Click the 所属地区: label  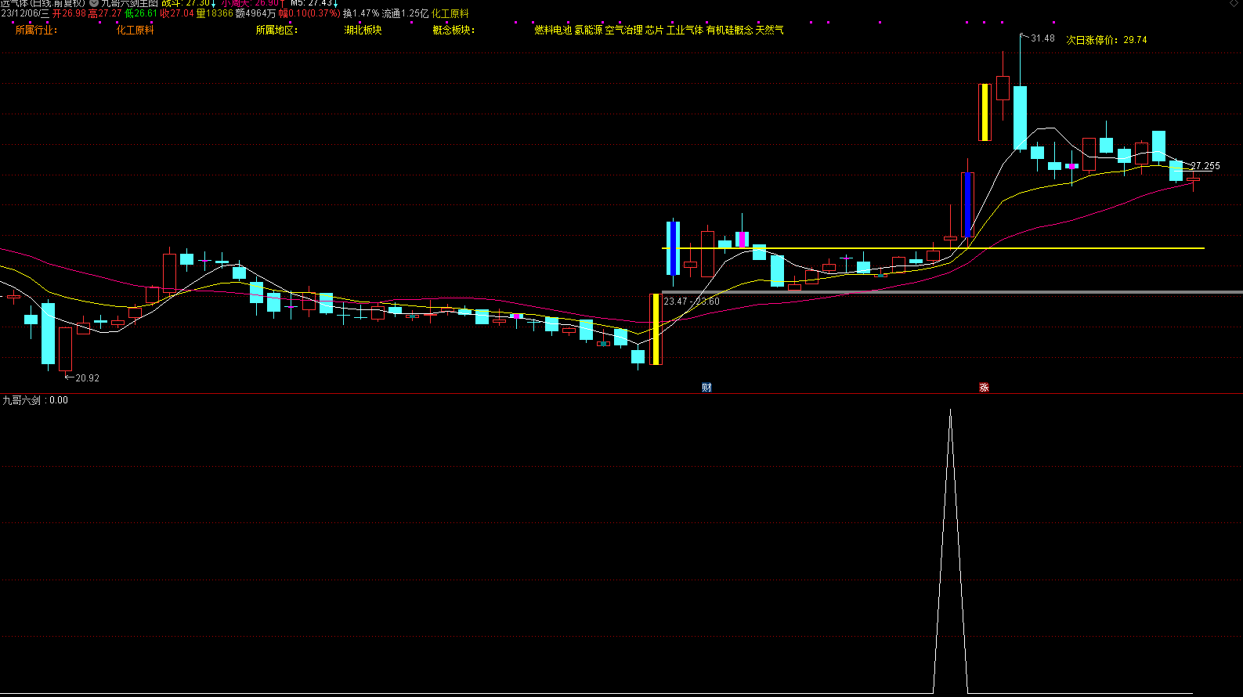click(276, 30)
